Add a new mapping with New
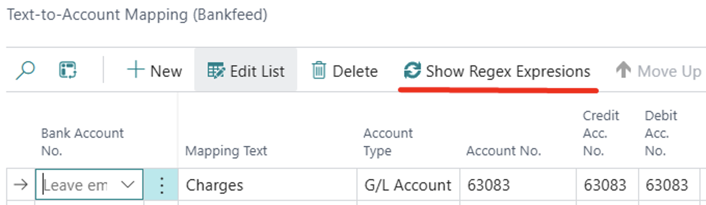706x205 pixels. [154, 71]
